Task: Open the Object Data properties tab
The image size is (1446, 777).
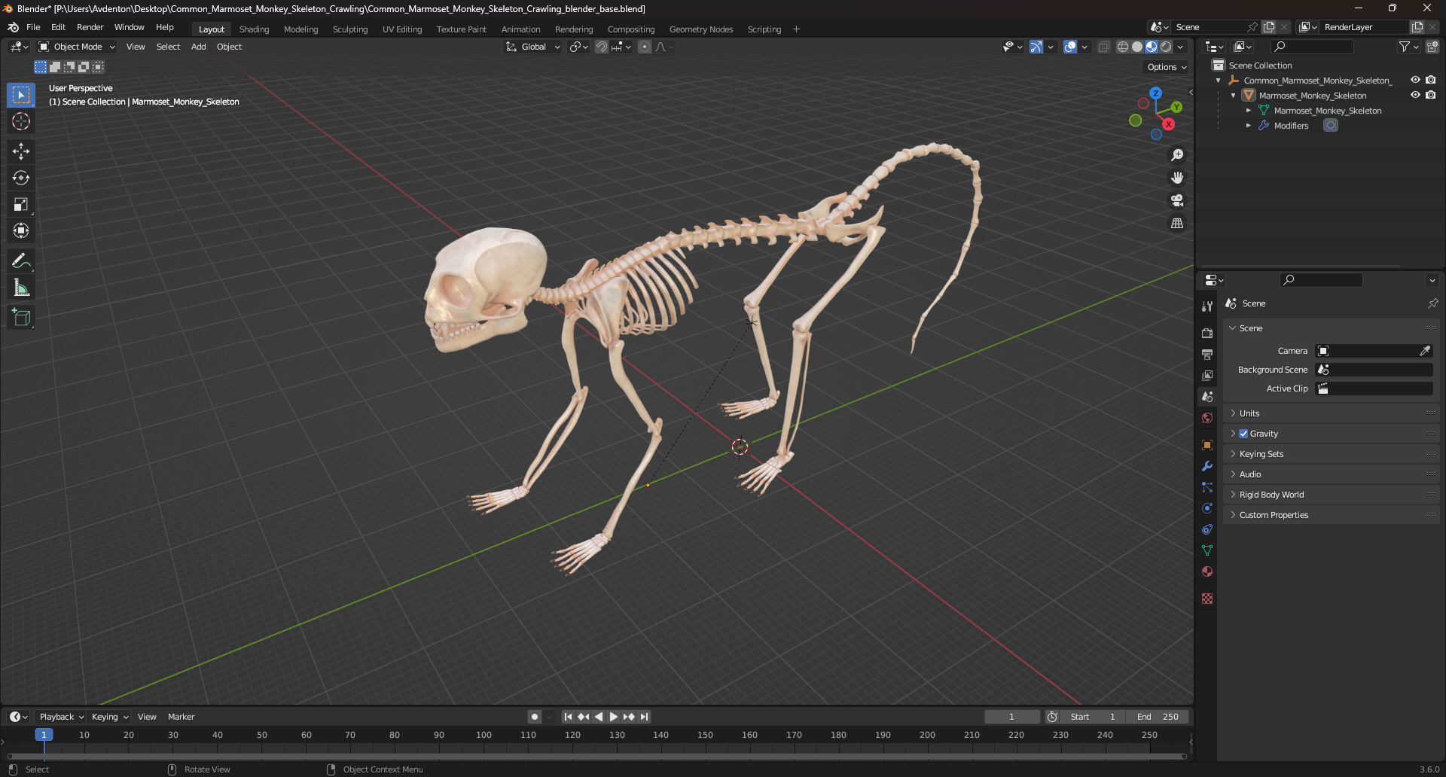Action: click(x=1207, y=550)
